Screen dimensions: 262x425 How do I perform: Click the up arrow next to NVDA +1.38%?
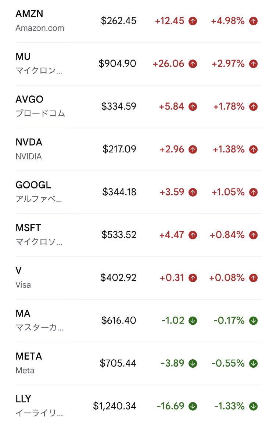coord(254,150)
